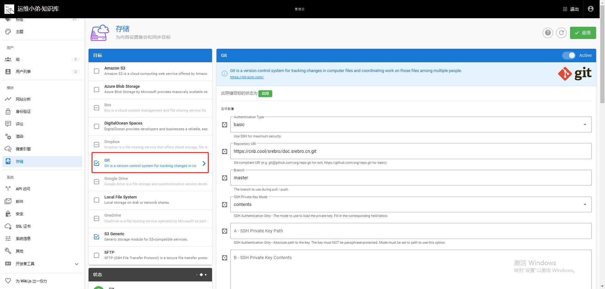This screenshot has height=289, width=605.
Task: Select the S3 Generic storage target
Action: tap(150, 237)
